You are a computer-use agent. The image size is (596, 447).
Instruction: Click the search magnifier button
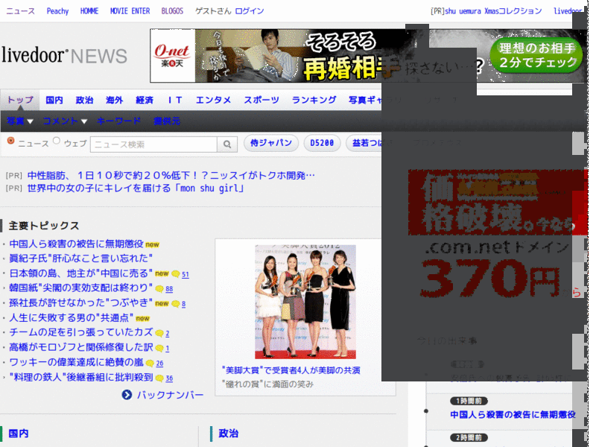click(227, 145)
